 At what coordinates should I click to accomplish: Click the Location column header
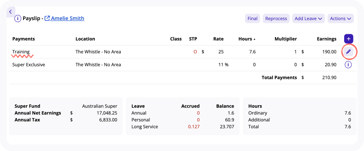coord(85,39)
